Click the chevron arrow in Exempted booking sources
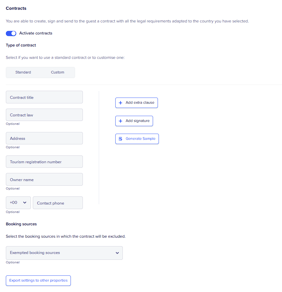This screenshot has width=282, height=292. click(117, 253)
